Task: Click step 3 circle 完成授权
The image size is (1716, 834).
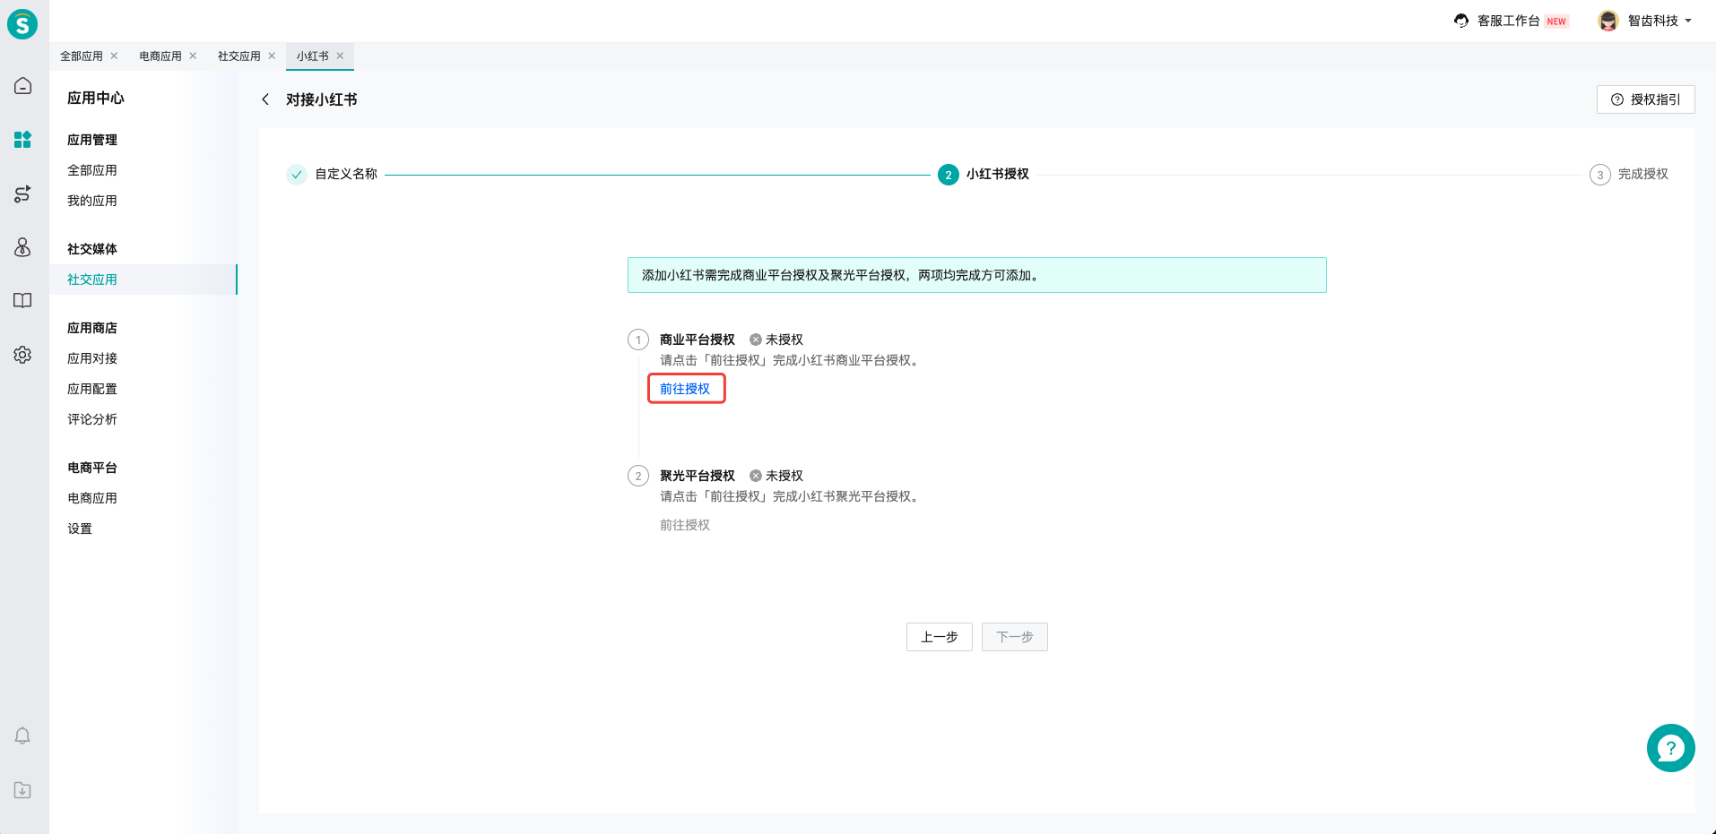Action: [x=1600, y=175]
